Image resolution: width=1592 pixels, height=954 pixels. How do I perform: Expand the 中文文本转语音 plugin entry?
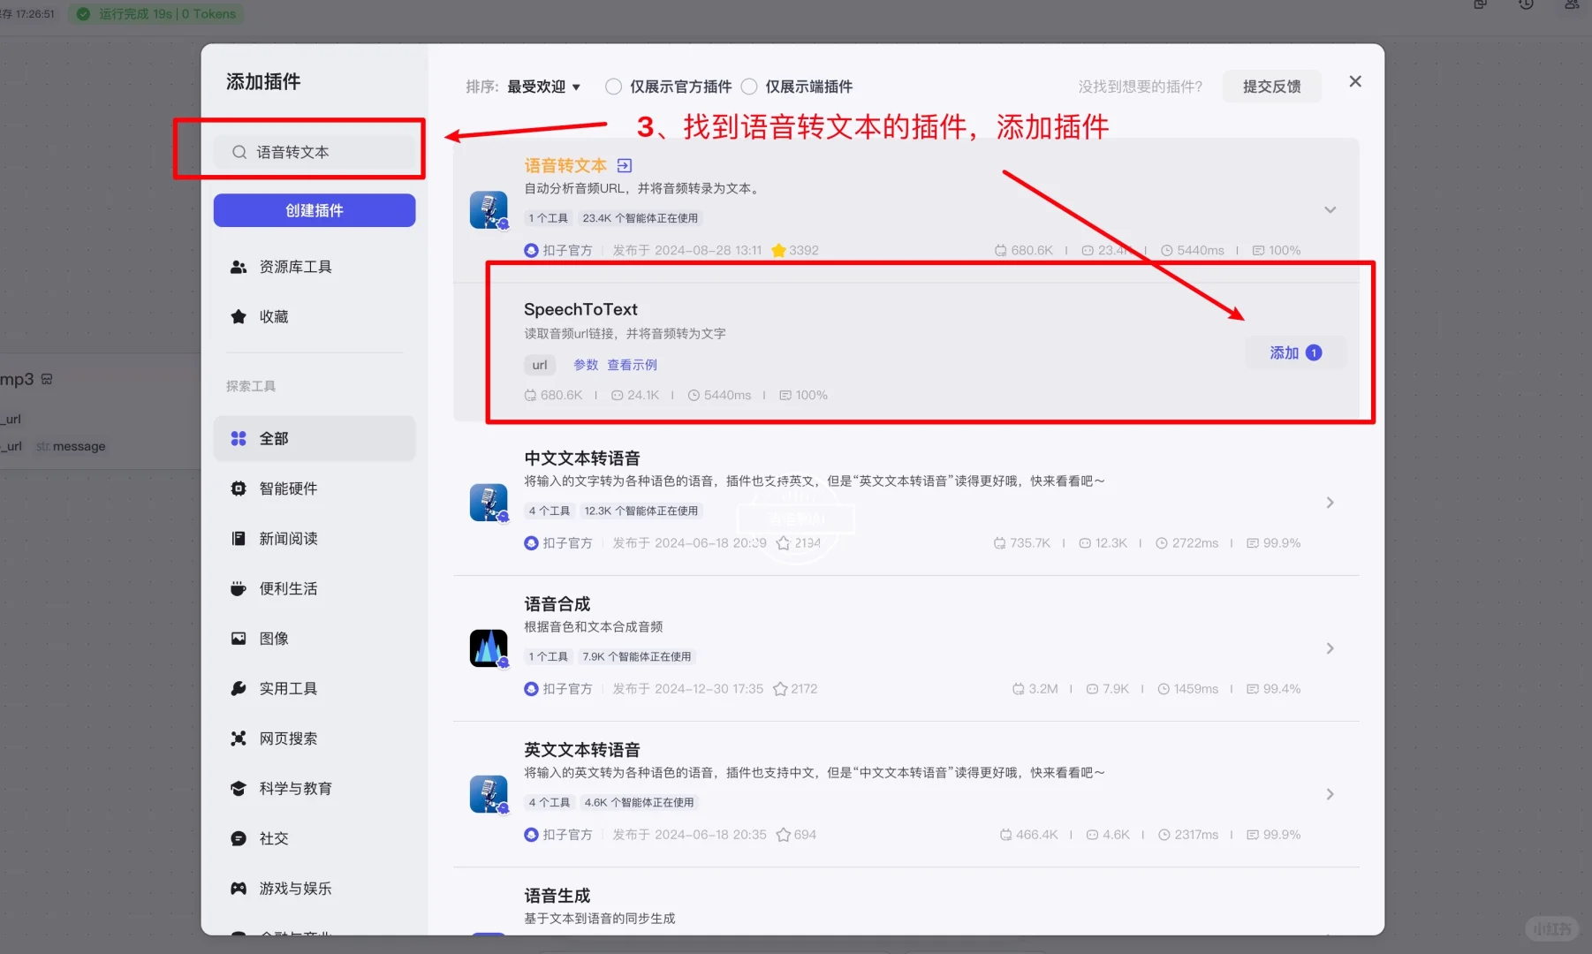click(1330, 502)
